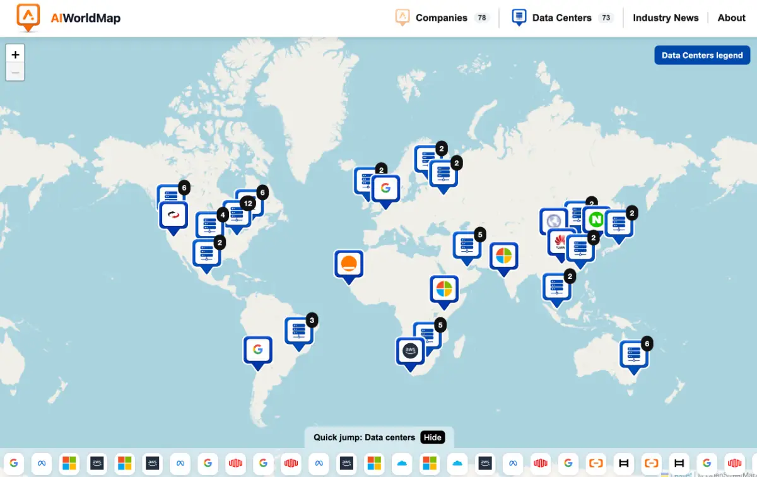
Task: Open the 2 cluster marker over Japan
Action: tap(619, 224)
